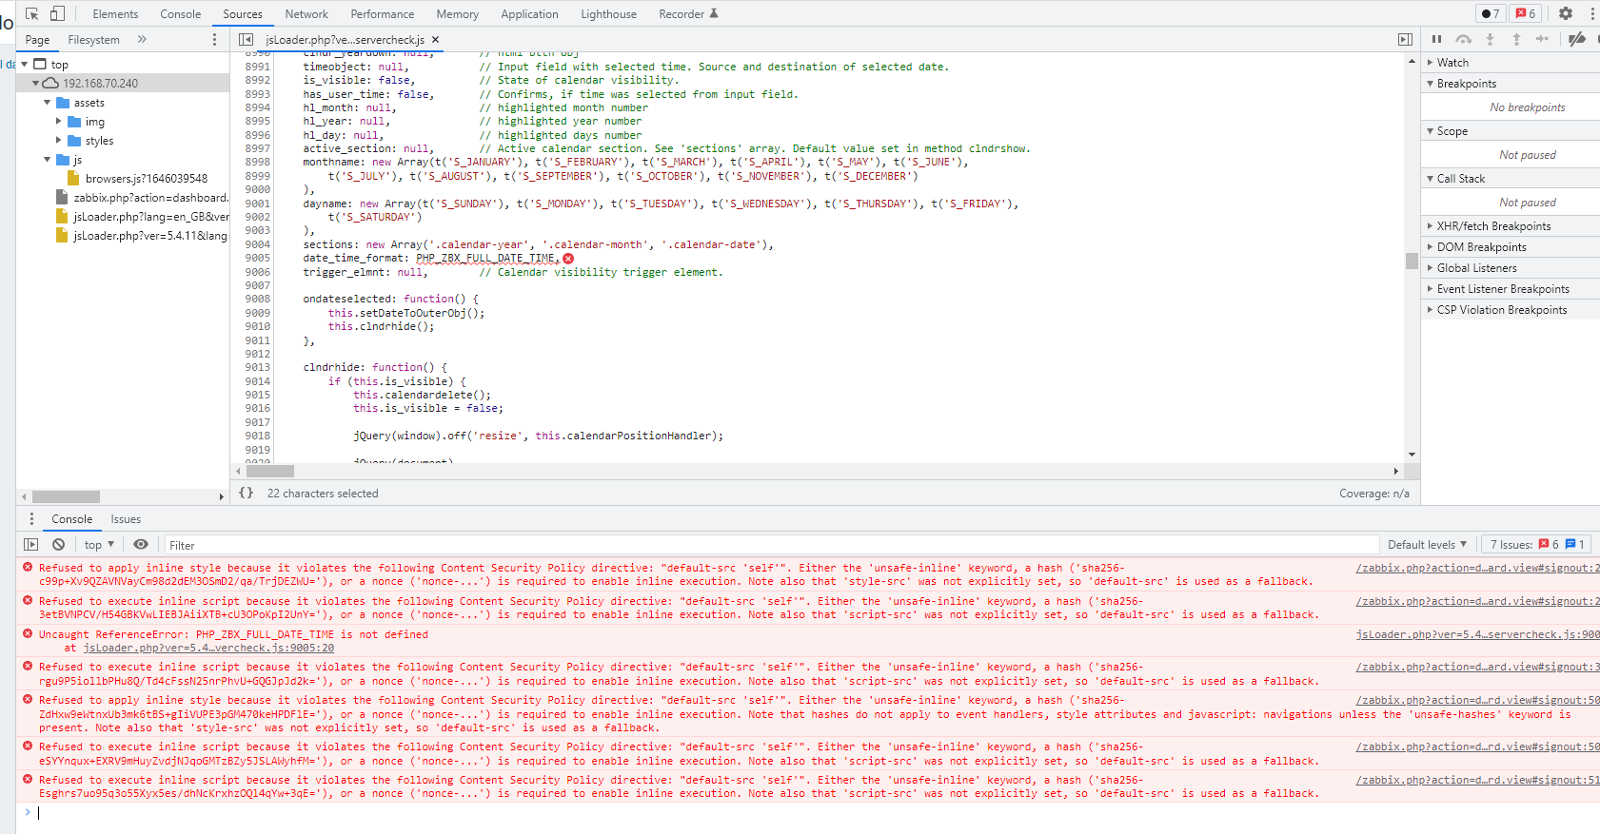
Task: Click the pretty print braces icon
Action: tap(247, 493)
